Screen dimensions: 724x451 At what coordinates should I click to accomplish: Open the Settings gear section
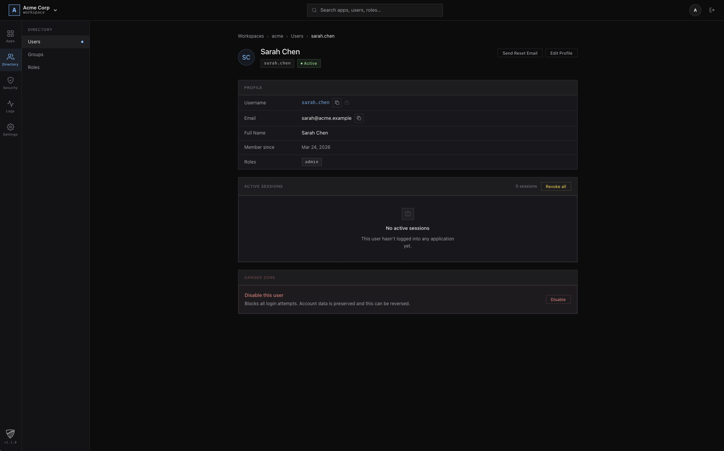tap(11, 130)
